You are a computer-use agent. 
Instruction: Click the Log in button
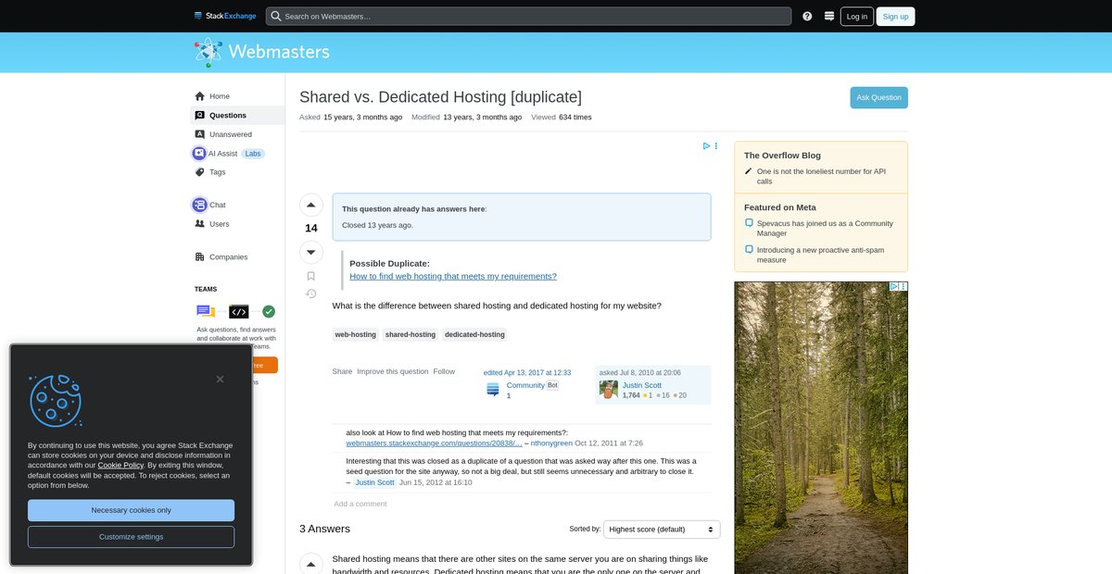[857, 16]
